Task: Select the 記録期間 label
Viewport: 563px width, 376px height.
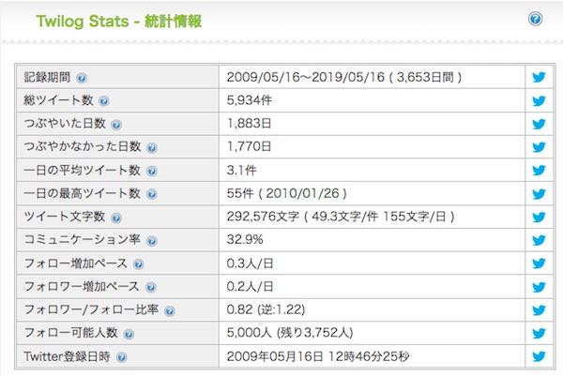Action: pyautogui.click(x=47, y=77)
